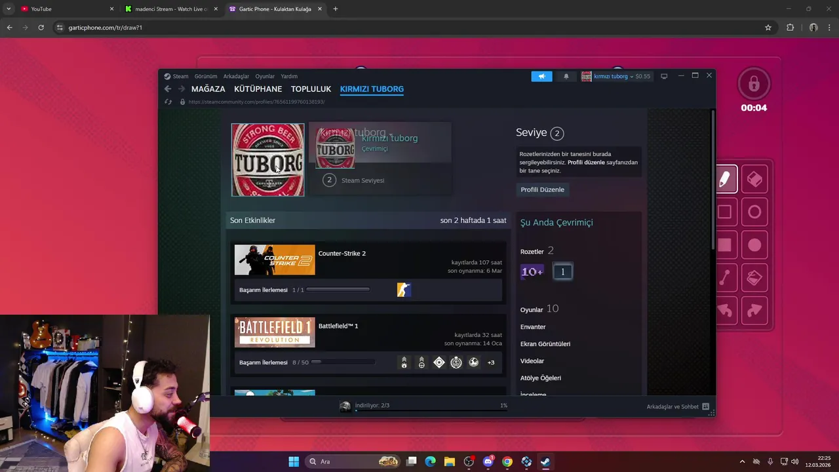Switch Steam to Big Picture mode

pyautogui.click(x=664, y=76)
